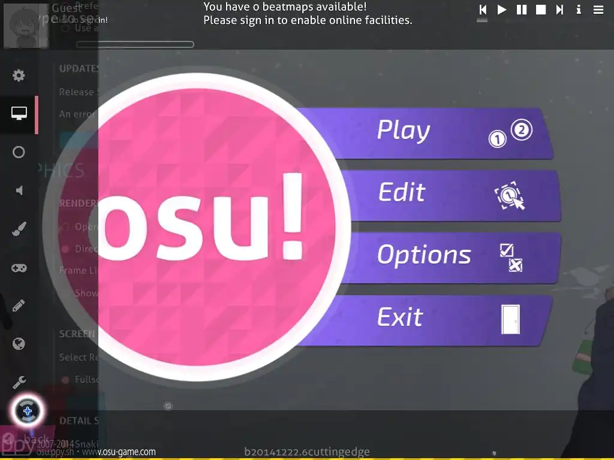Skip to previous track in music player
Image resolution: width=614 pixels, height=460 pixels.
483,10
